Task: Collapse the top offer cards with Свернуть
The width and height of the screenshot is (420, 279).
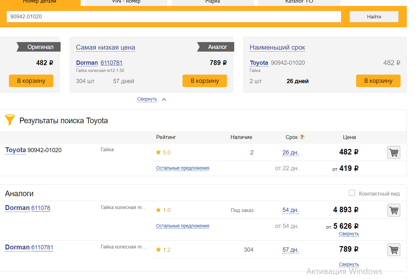Action: click(147, 99)
